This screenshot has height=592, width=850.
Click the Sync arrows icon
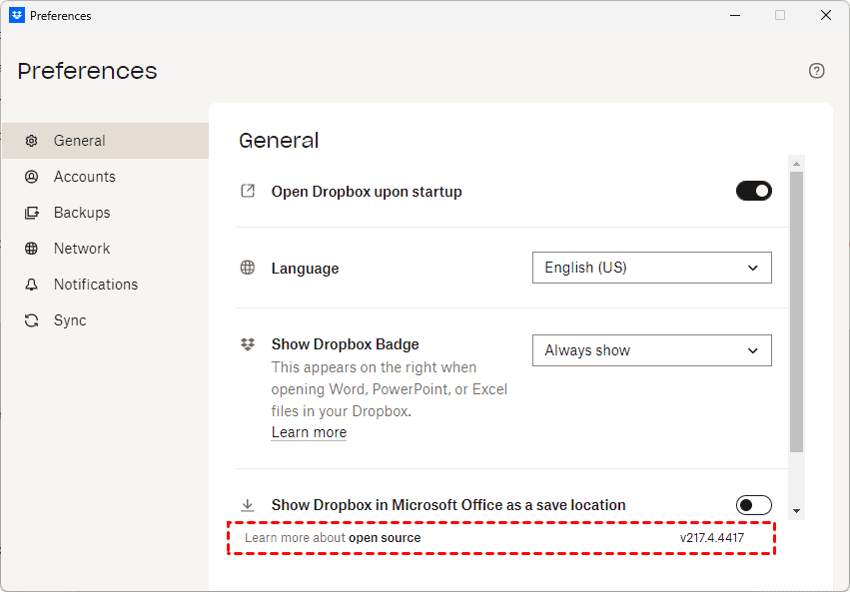[32, 320]
